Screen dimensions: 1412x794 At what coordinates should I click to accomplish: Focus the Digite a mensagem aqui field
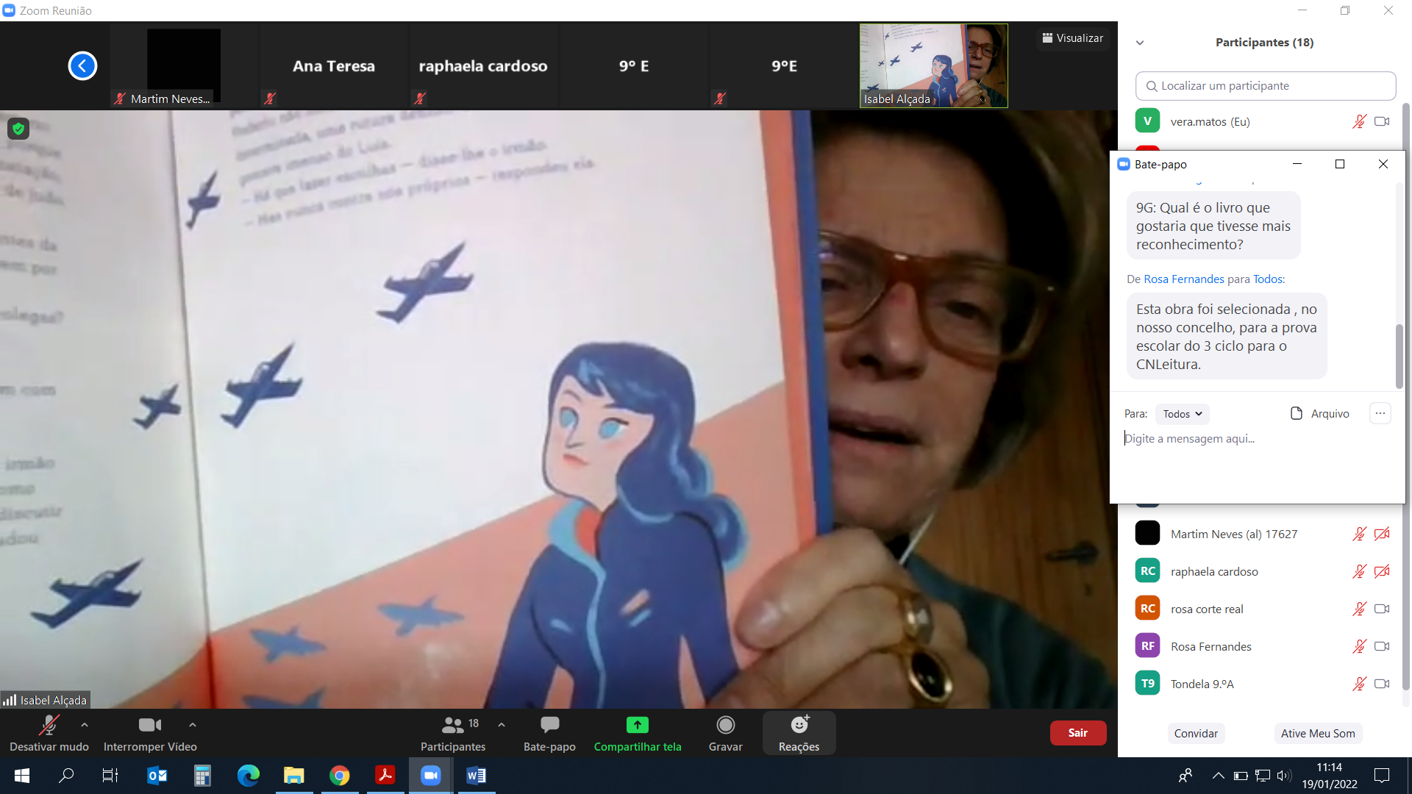coord(1256,439)
